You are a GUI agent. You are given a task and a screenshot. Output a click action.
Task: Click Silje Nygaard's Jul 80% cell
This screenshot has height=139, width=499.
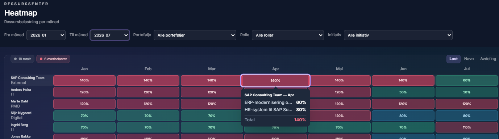(467, 115)
